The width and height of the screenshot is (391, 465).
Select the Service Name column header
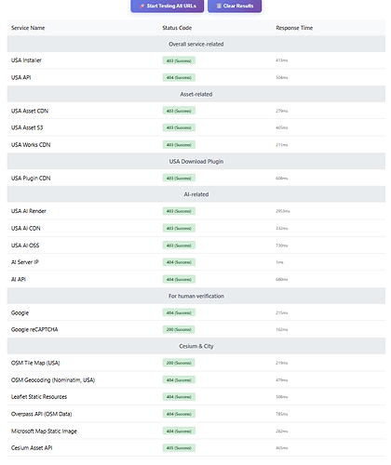[28, 28]
